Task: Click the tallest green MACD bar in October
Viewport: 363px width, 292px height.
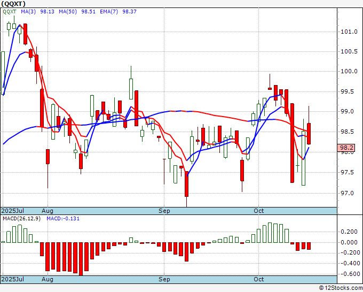Action: [x=270, y=233]
